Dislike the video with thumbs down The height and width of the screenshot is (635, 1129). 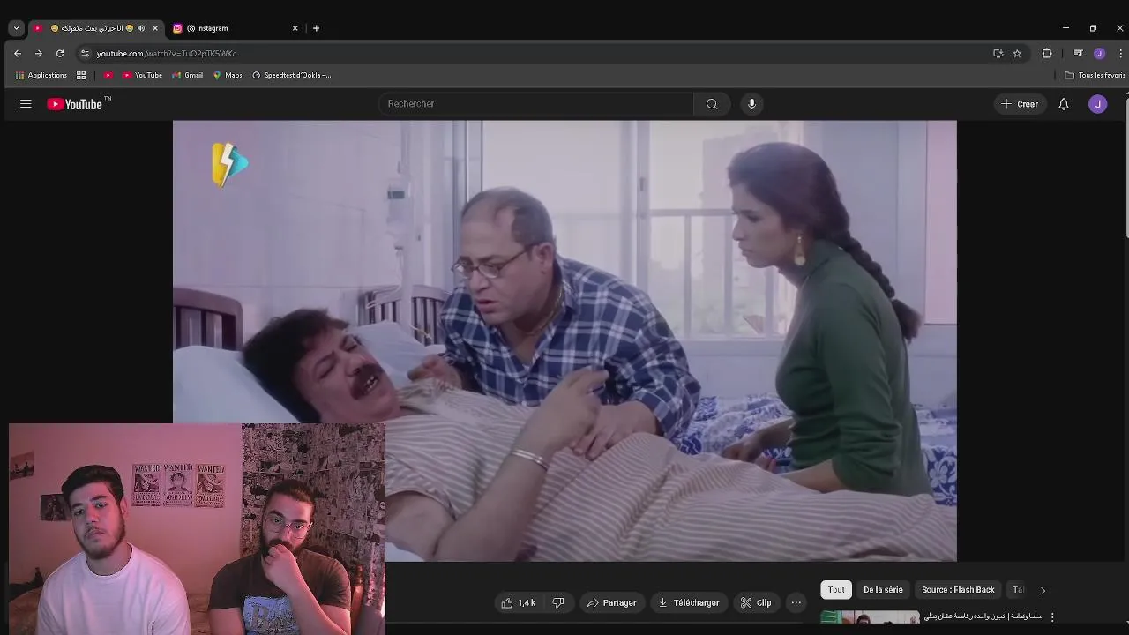pos(558,603)
